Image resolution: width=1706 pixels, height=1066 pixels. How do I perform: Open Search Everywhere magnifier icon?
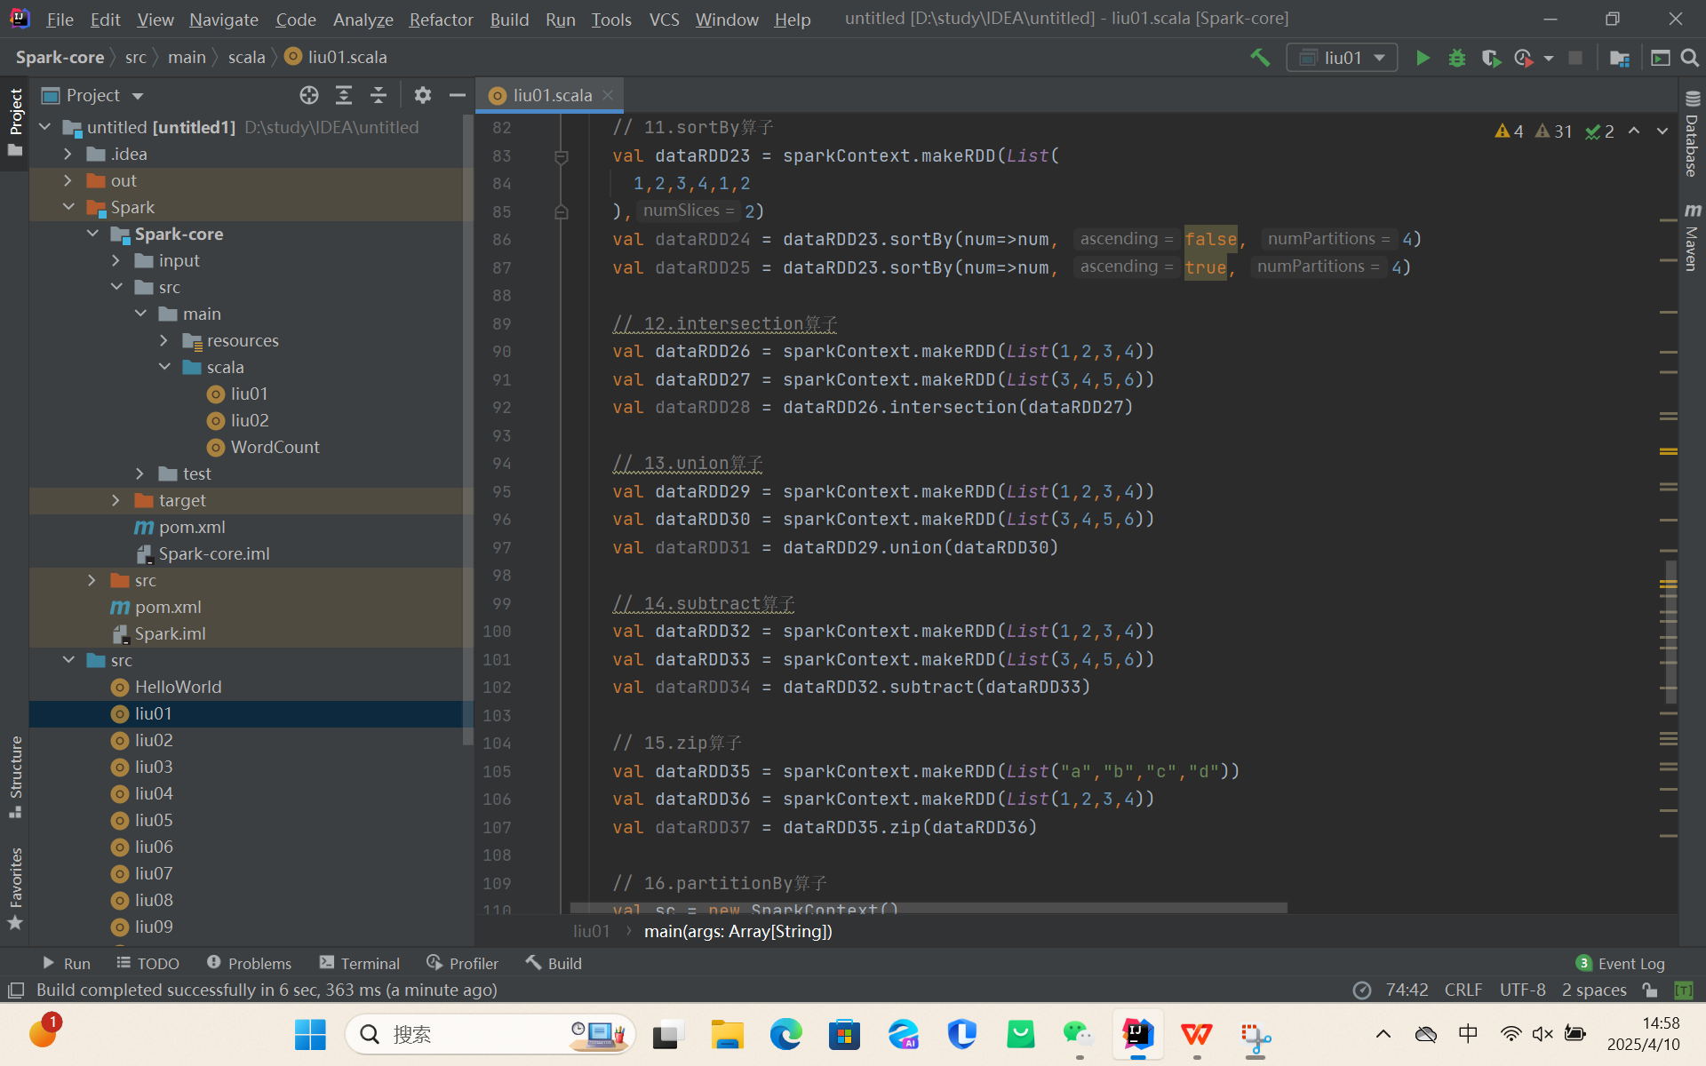tap(1689, 58)
